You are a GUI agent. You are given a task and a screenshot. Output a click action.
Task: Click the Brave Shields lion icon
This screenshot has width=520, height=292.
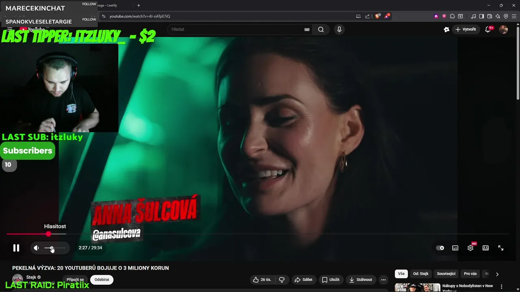tap(377, 16)
